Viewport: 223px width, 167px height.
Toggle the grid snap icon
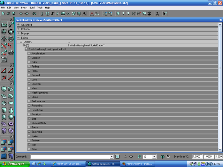[x=139, y=157]
